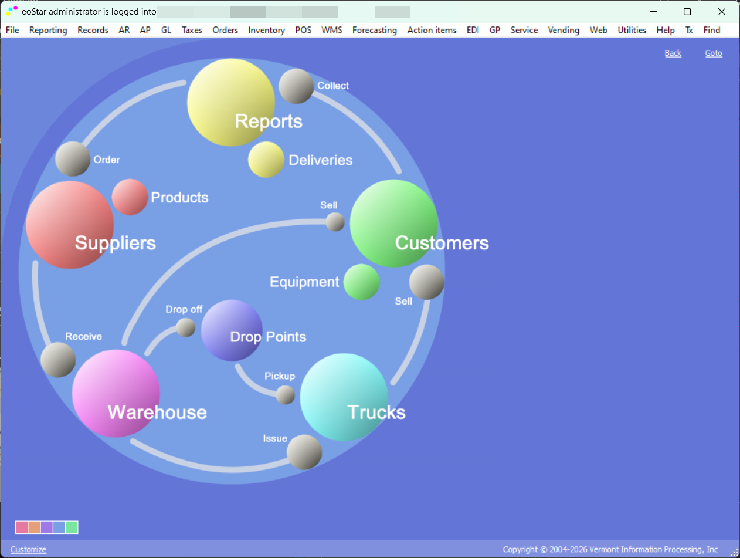Open the red Products bubble
This screenshot has width=740, height=558.
coord(130,197)
